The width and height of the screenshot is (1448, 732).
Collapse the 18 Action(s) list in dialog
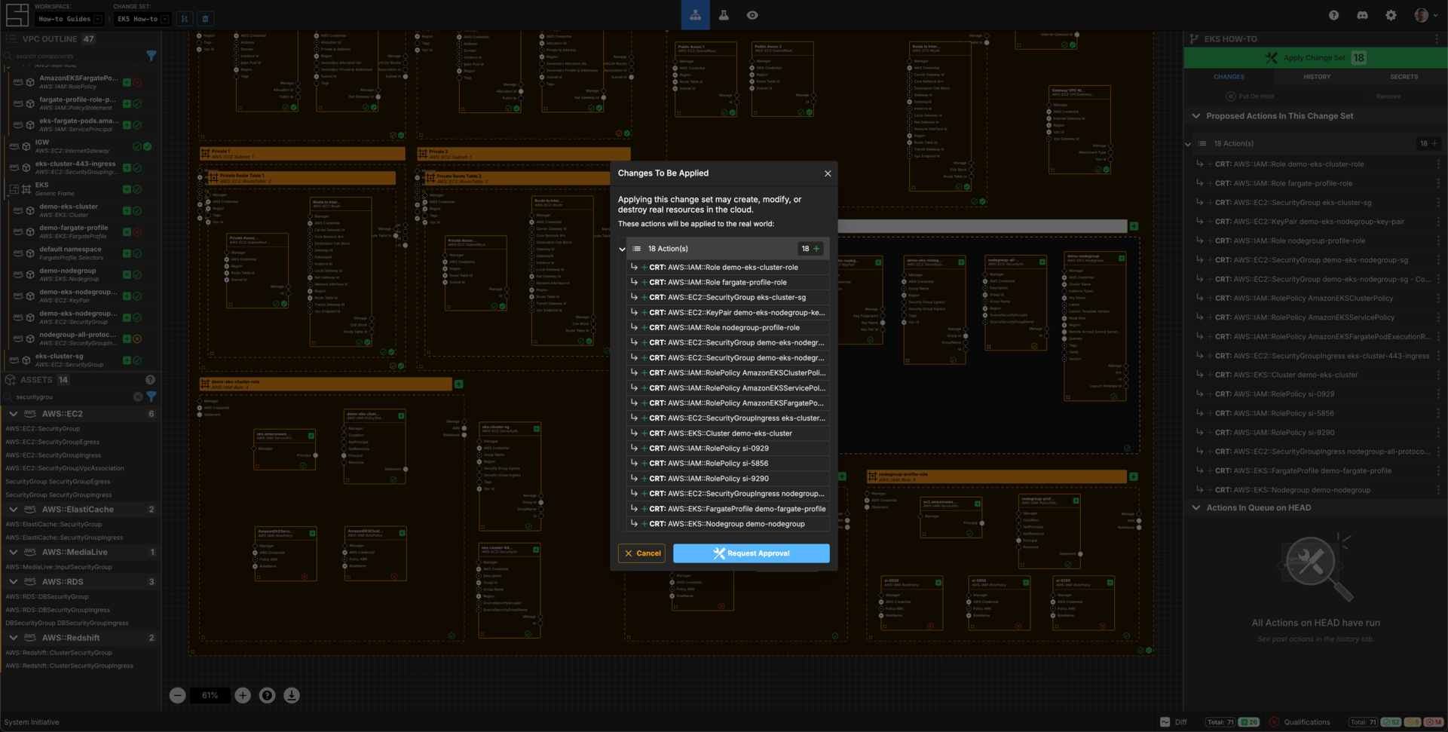pos(622,249)
